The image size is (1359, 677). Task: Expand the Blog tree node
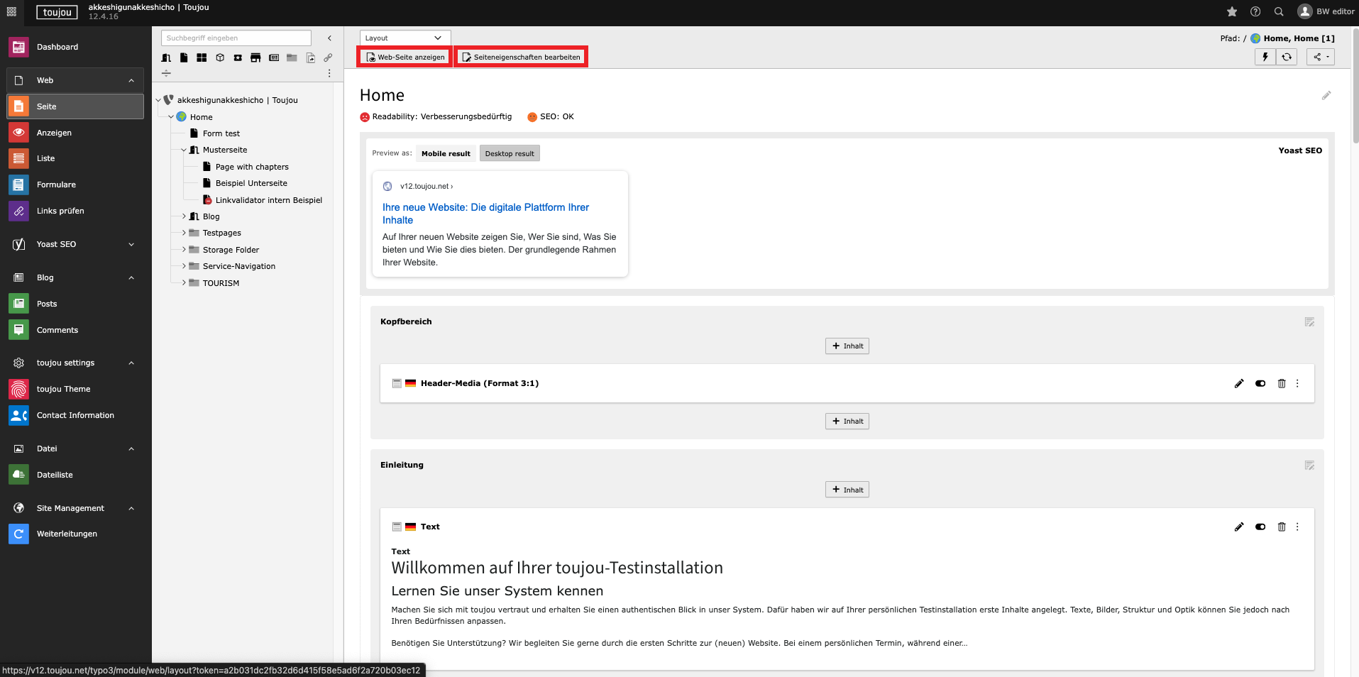(184, 216)
